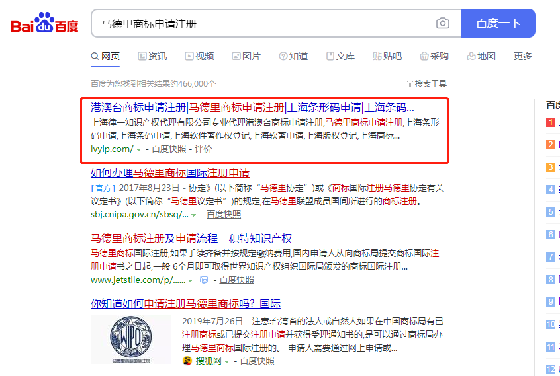Switch to the 资讯 tab
This screenshot has height=376, width=560.
point(152,57)
